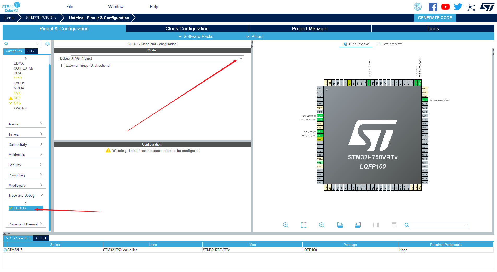Switch to Tools tab

pos(433,28)
